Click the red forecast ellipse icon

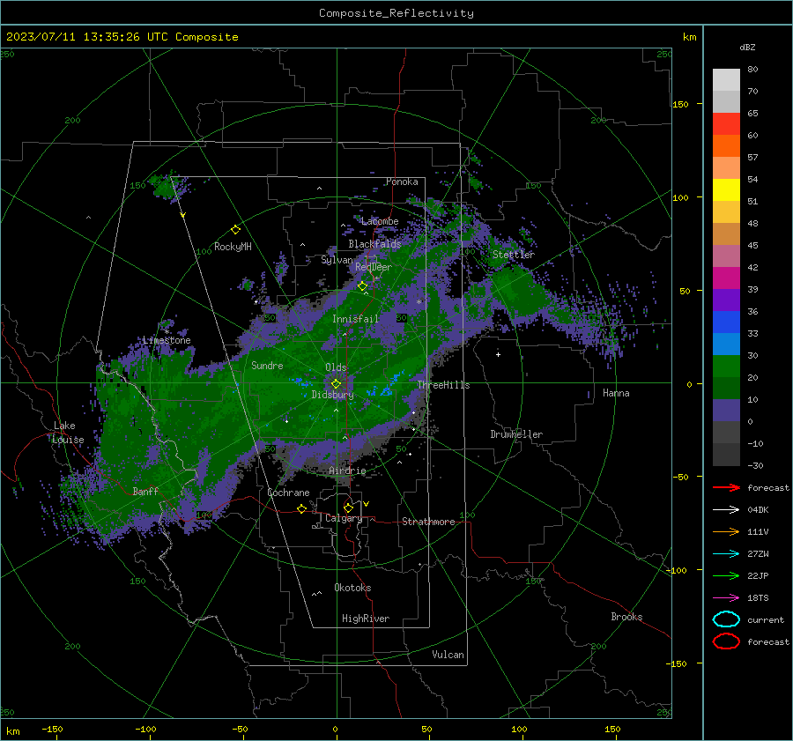tap(726, 641)
